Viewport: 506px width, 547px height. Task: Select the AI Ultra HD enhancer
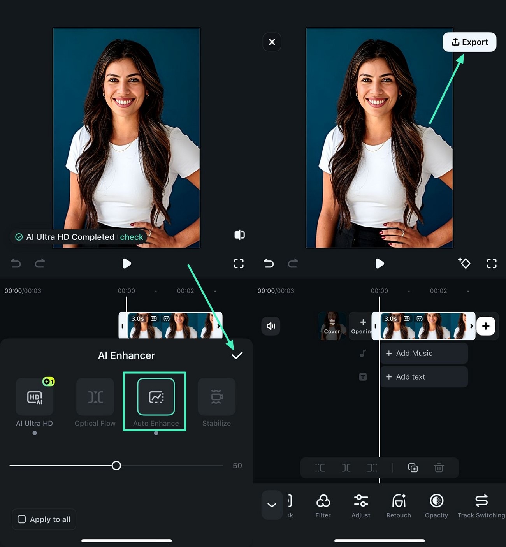34,397
